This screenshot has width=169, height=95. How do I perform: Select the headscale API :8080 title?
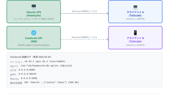pos(34,40)
